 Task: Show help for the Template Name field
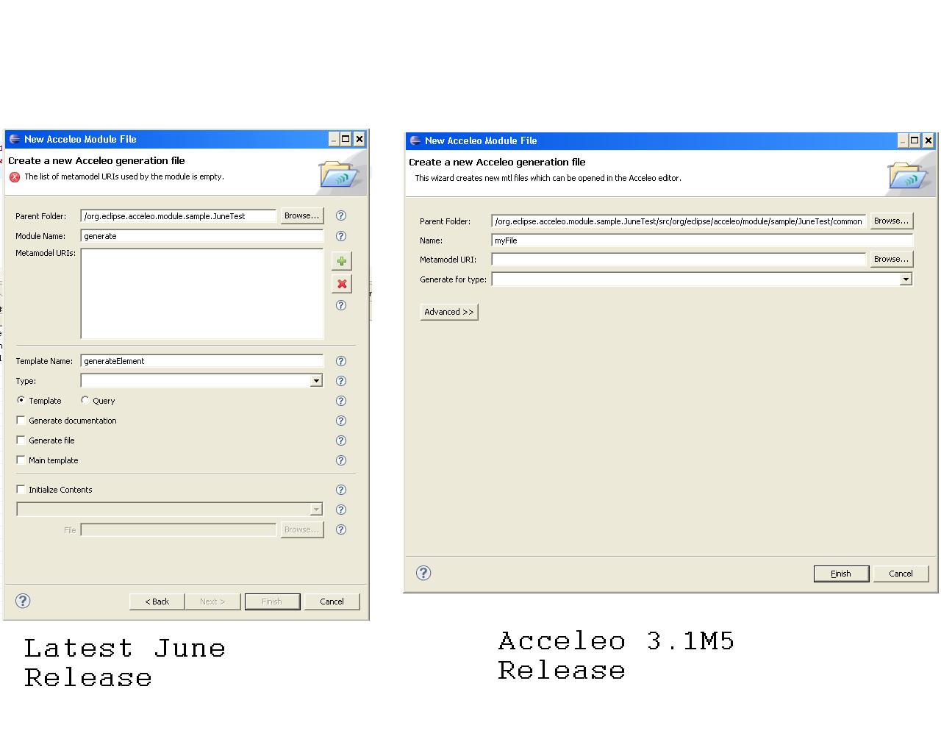341,361
